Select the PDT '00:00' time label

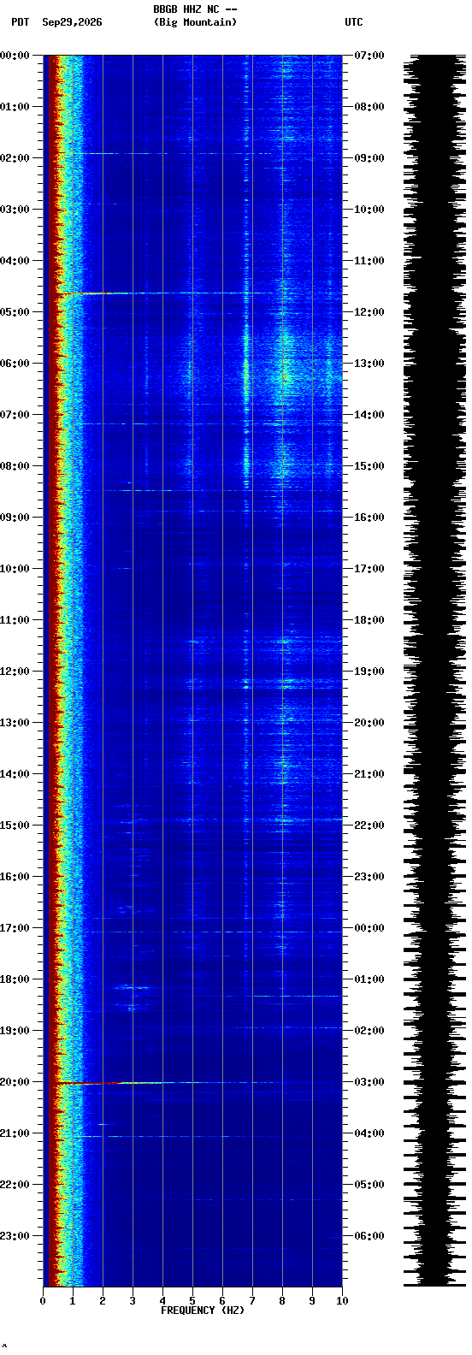click(15, 56)
